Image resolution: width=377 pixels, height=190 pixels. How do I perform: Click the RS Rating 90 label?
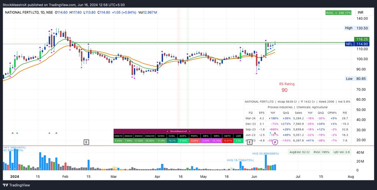[x=287, y=87]
